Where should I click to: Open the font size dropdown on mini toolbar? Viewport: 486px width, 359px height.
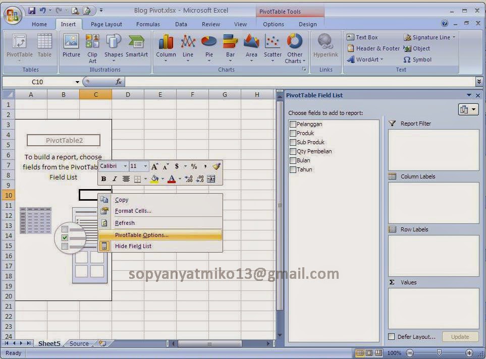pyautogui.click(x=144, y=166)
